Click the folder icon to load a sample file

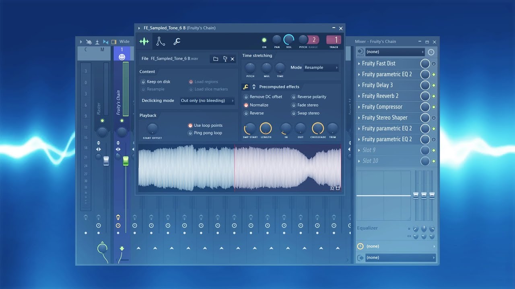[x=216, y=59]
